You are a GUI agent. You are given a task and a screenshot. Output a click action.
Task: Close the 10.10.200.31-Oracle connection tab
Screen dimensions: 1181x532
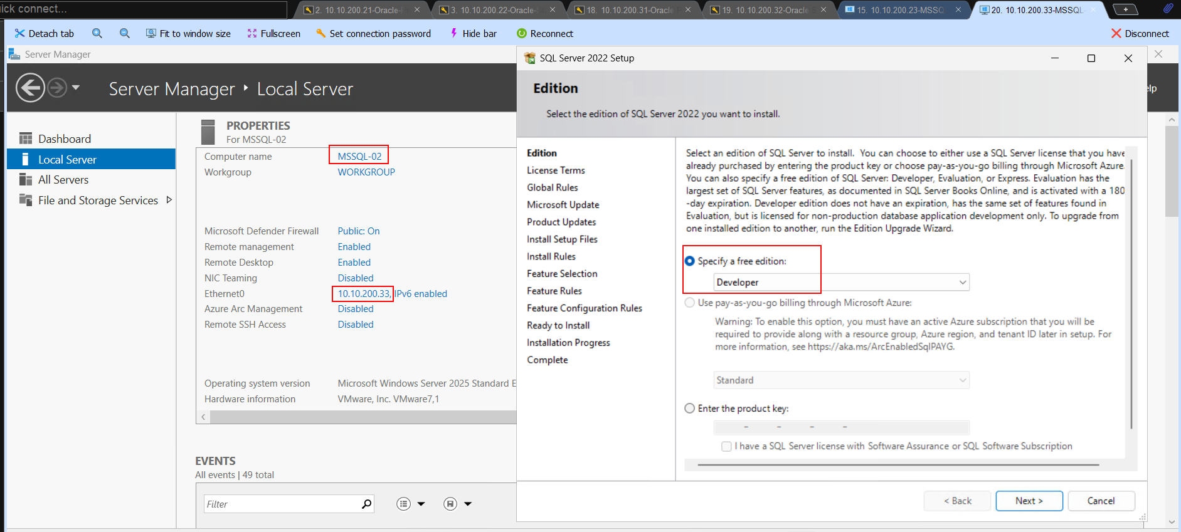[x=688, y=10]
